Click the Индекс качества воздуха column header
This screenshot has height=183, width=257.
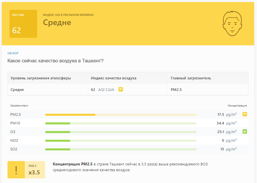[114, 78]
